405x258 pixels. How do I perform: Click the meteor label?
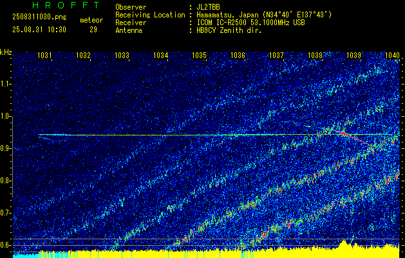91,20
